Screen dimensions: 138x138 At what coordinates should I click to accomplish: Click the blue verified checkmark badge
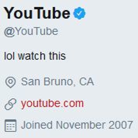[79, 13]
